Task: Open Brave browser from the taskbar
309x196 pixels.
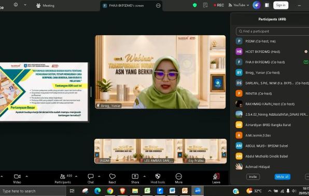Action: click(122, 191)
